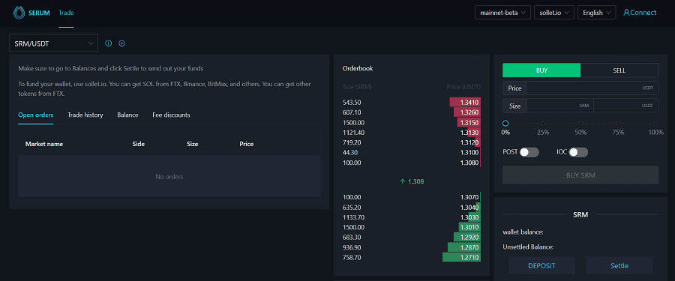
Task: Click the 1.3120 ask price
Action: pyautogui.click(x=469, y=142)
